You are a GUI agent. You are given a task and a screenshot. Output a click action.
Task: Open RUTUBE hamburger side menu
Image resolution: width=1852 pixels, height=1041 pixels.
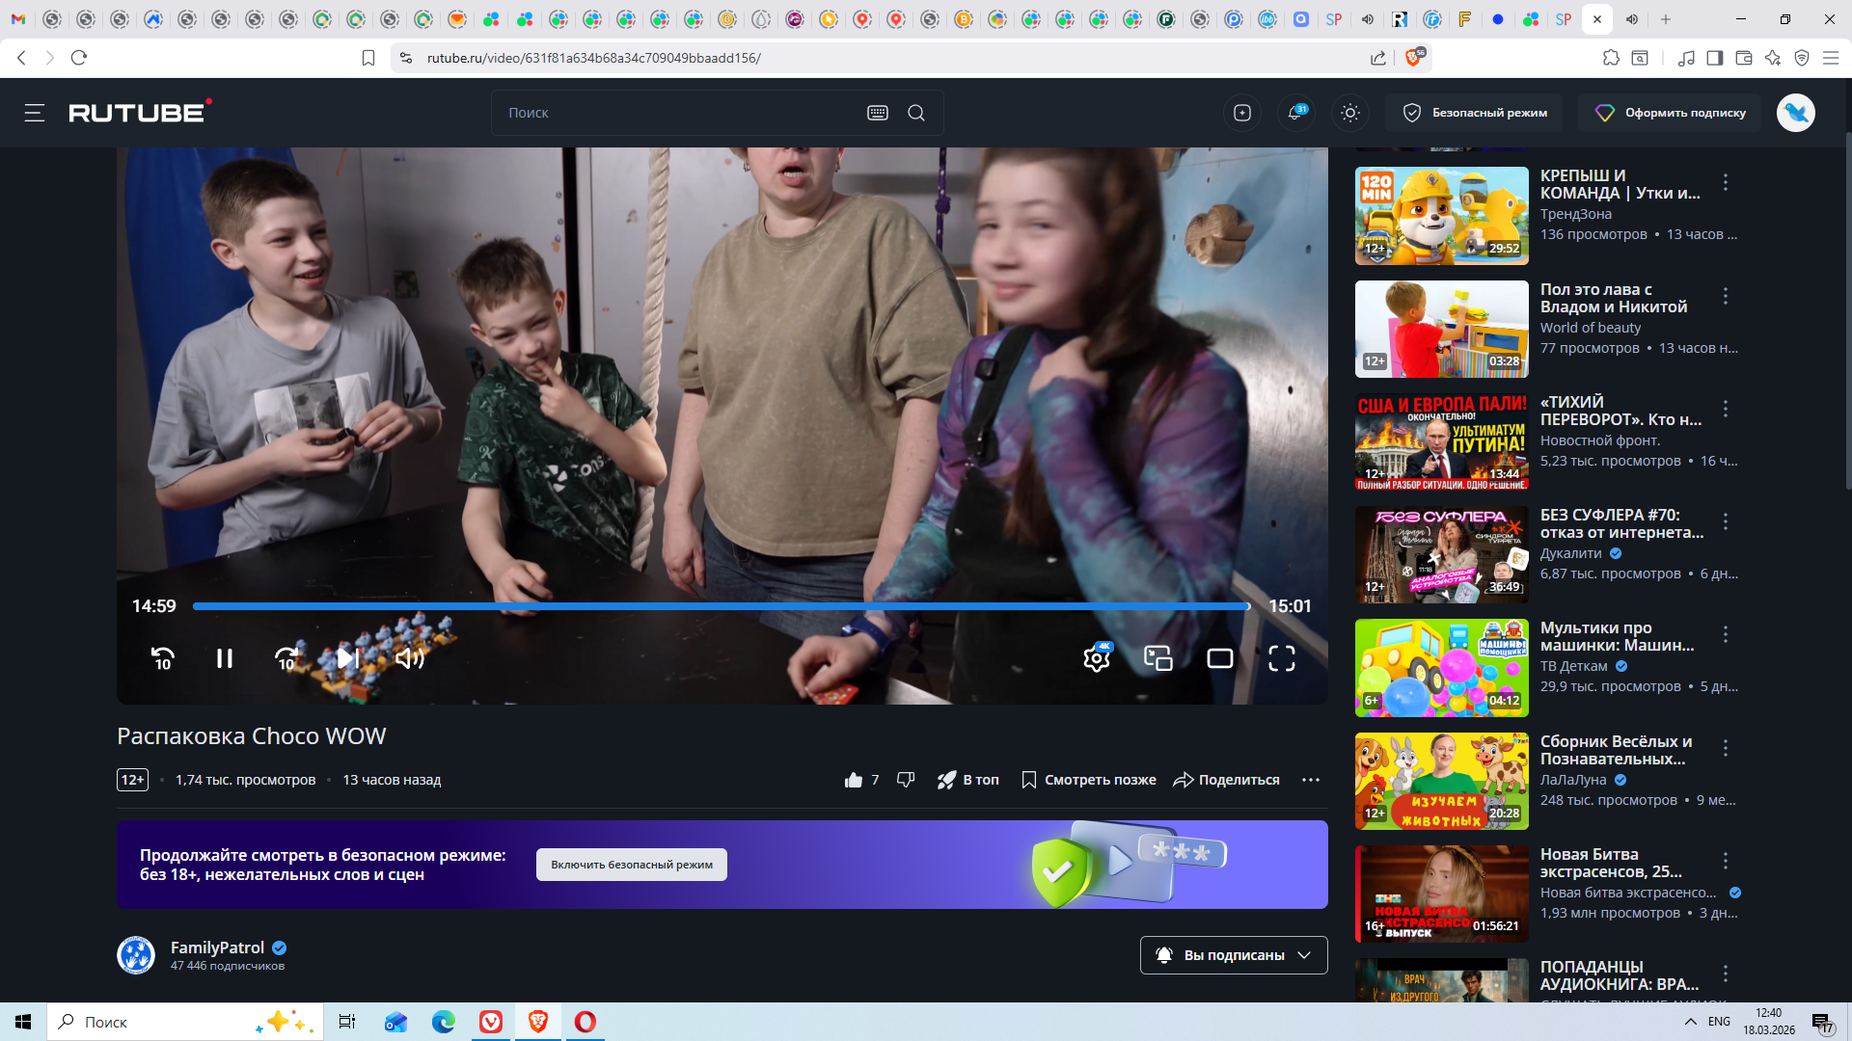click(x=35, y=113)
